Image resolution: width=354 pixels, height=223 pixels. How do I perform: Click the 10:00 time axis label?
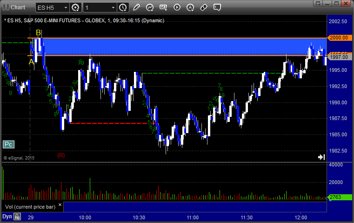[85, 217]
